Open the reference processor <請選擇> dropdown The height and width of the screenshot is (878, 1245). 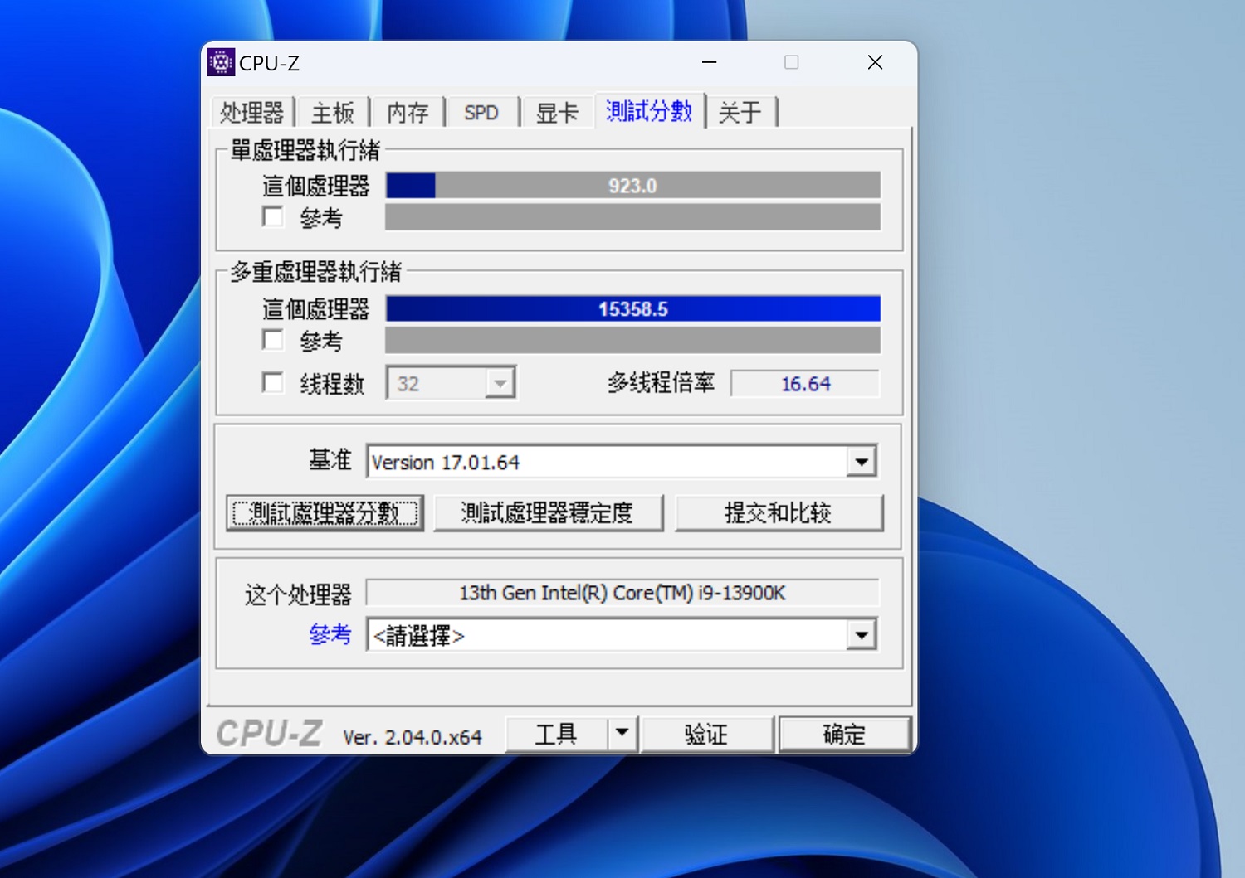(862, 634)
